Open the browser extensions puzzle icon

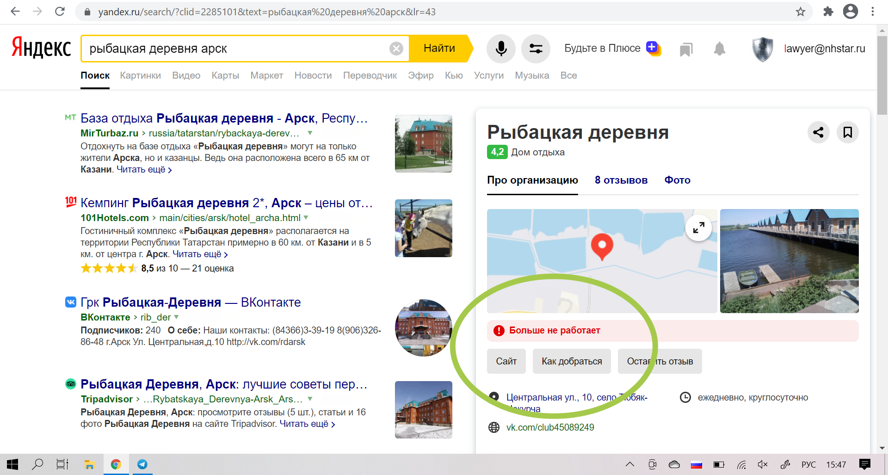pyautogui.click(x=828, y=12)
